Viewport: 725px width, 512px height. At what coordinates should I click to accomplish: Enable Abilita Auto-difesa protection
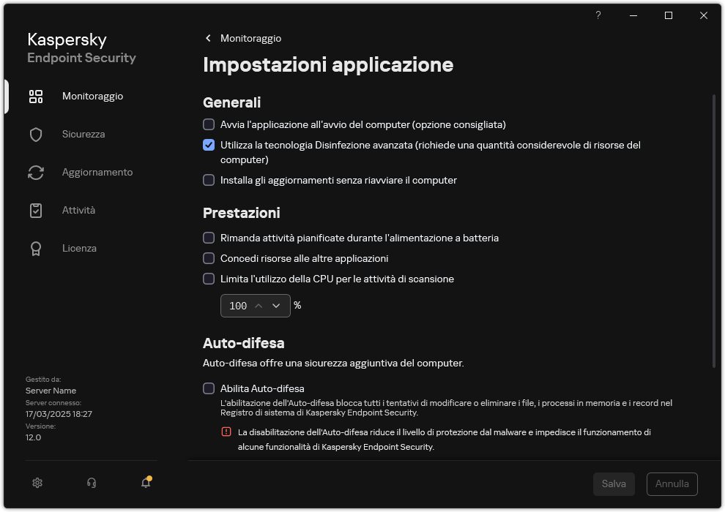(209, 388)
